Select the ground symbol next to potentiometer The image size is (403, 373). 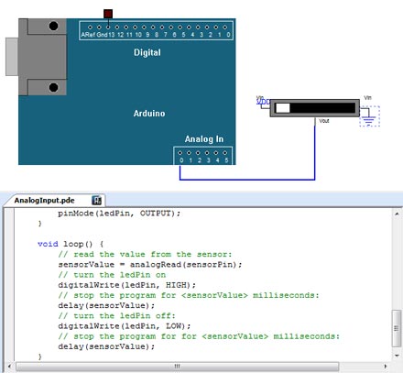point(369,116)
